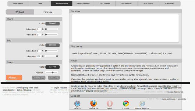Go to the Box Shadow tab
Viewport: 195px width, 111px height.
126,4
